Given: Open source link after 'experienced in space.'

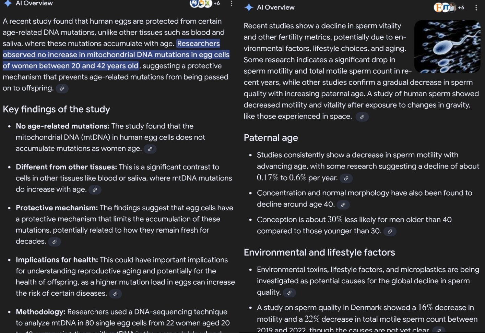Looking at the screenshot, I should point(362,117).
